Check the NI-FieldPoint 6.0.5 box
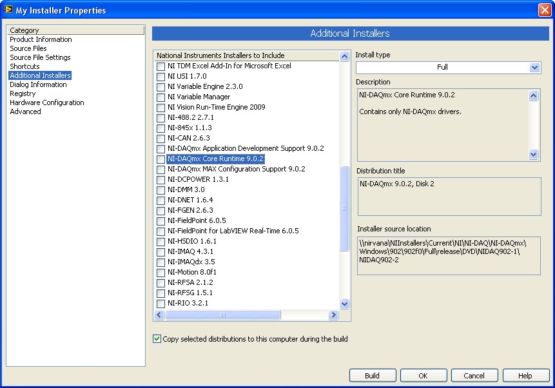This screenshot has width=555, height=388. tap(161, 221)
